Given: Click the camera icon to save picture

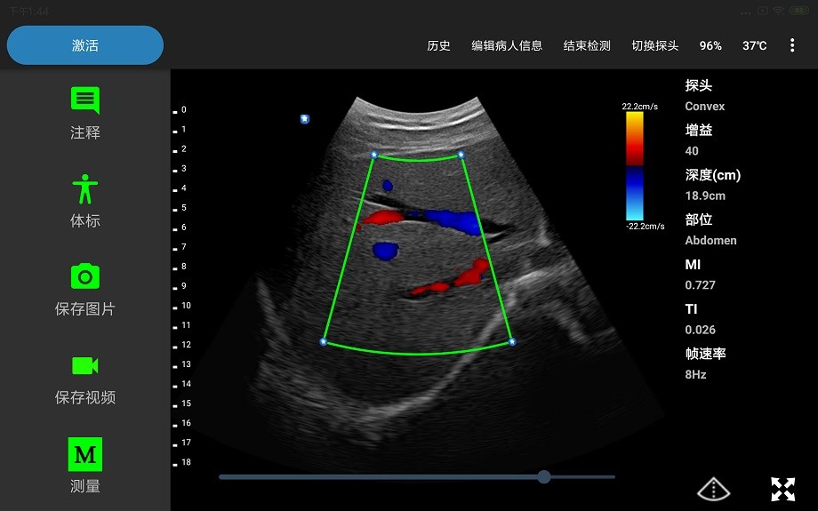Looking at the screenshot, I should click(x=85, y=276).
